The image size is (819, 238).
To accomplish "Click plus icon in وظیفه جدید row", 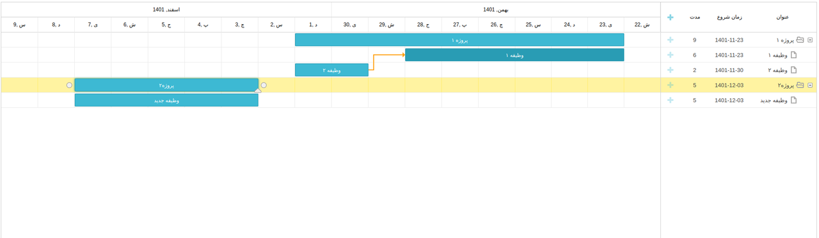I will click(670, 100).
